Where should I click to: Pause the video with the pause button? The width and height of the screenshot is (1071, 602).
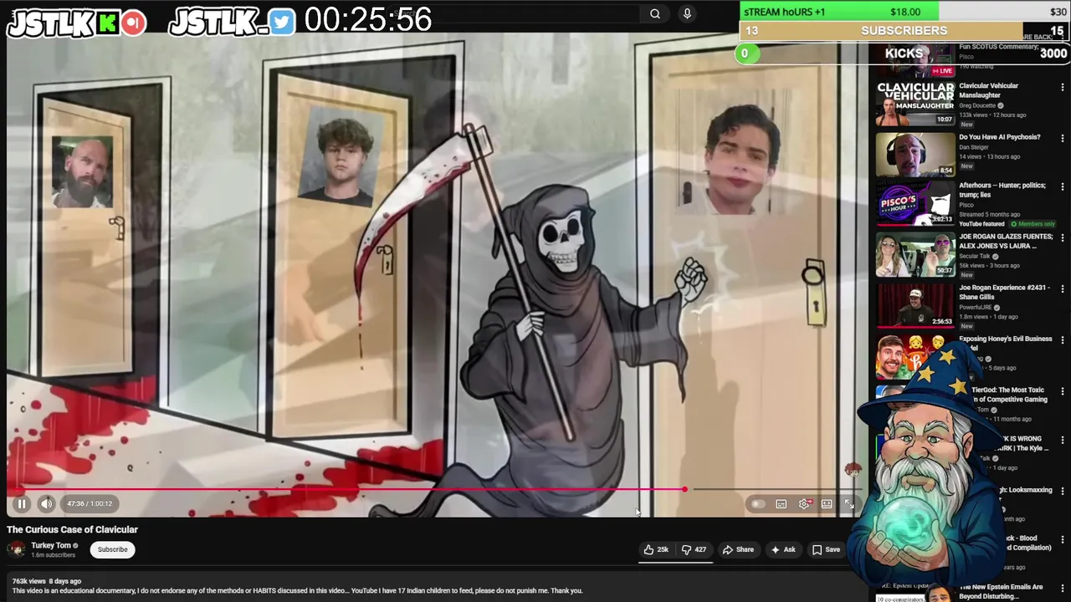[x=22, y=503]
